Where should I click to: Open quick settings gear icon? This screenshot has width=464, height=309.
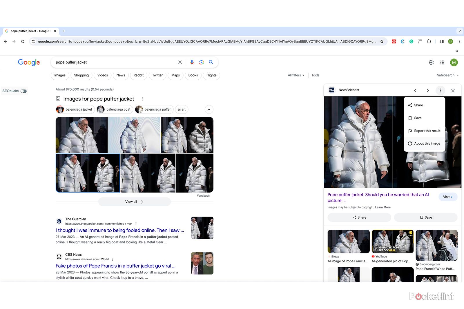431,62
